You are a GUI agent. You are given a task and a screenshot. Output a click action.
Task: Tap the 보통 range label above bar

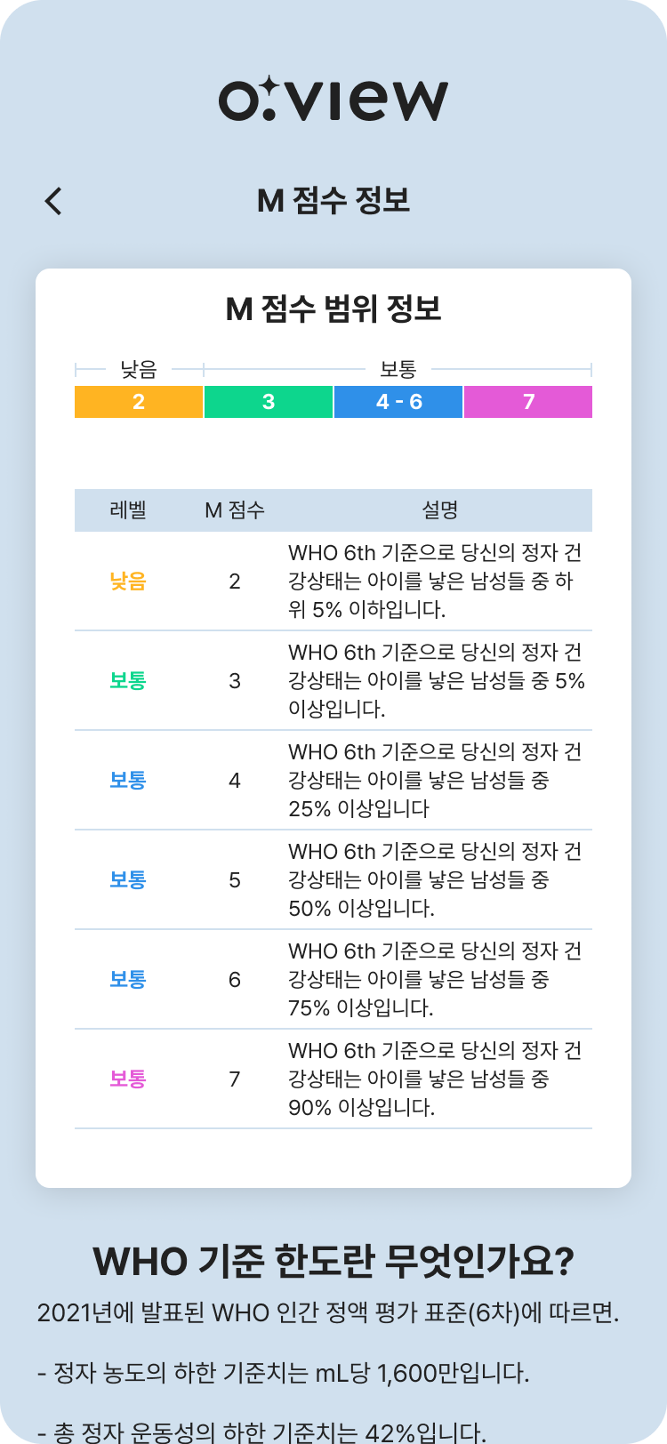pyautogui.click(x=398, y=368)
